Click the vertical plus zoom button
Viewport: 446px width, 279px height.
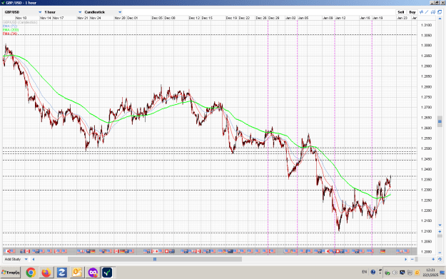point(440,231)
